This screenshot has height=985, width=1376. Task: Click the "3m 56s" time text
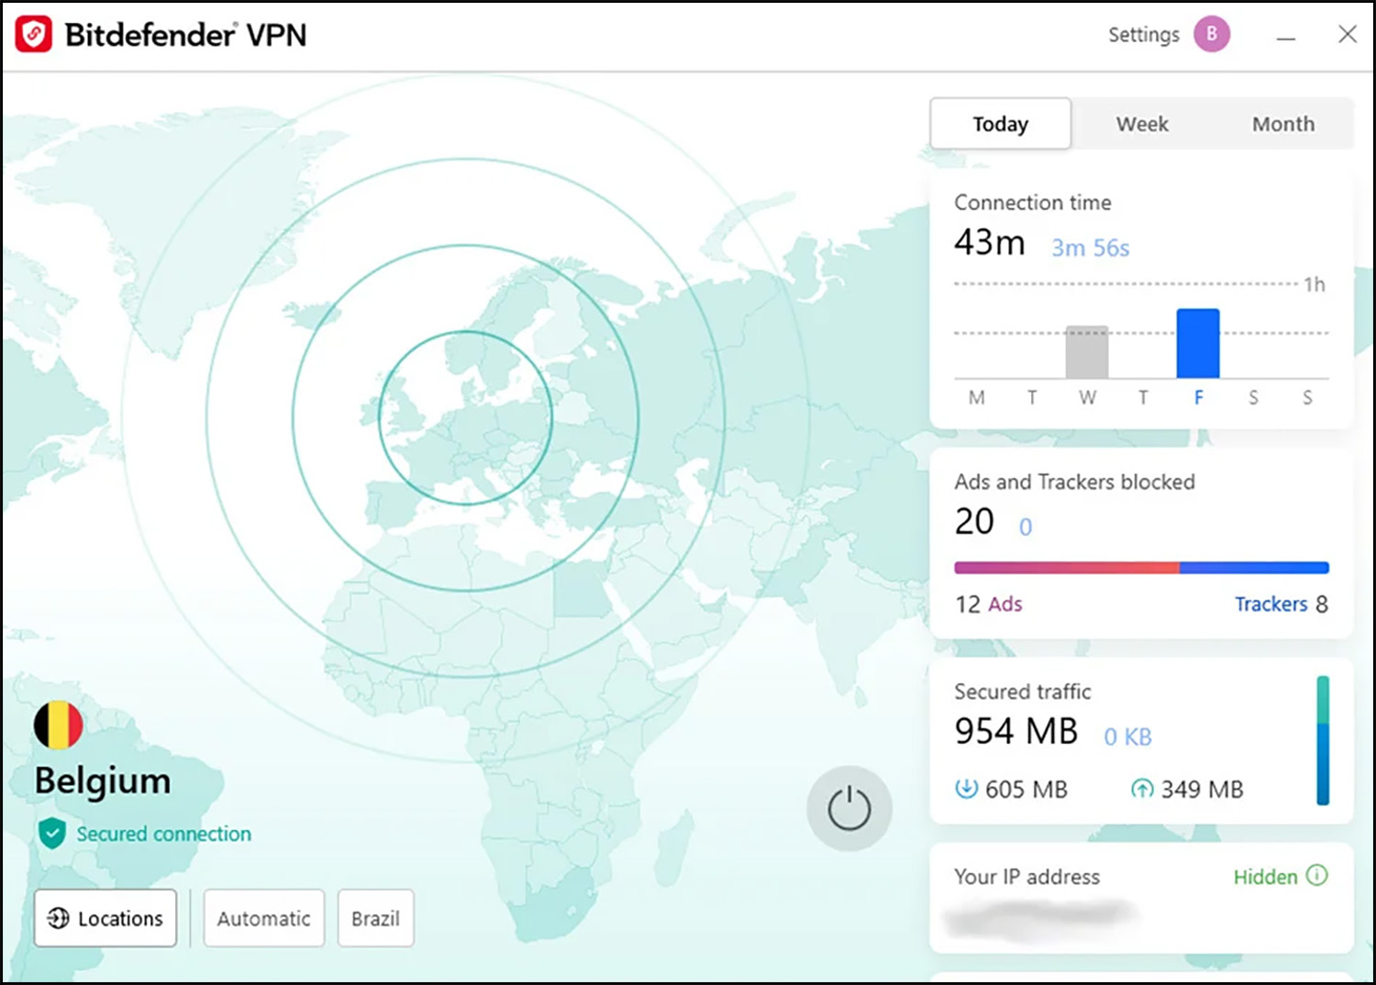(x=1090, y=248)
